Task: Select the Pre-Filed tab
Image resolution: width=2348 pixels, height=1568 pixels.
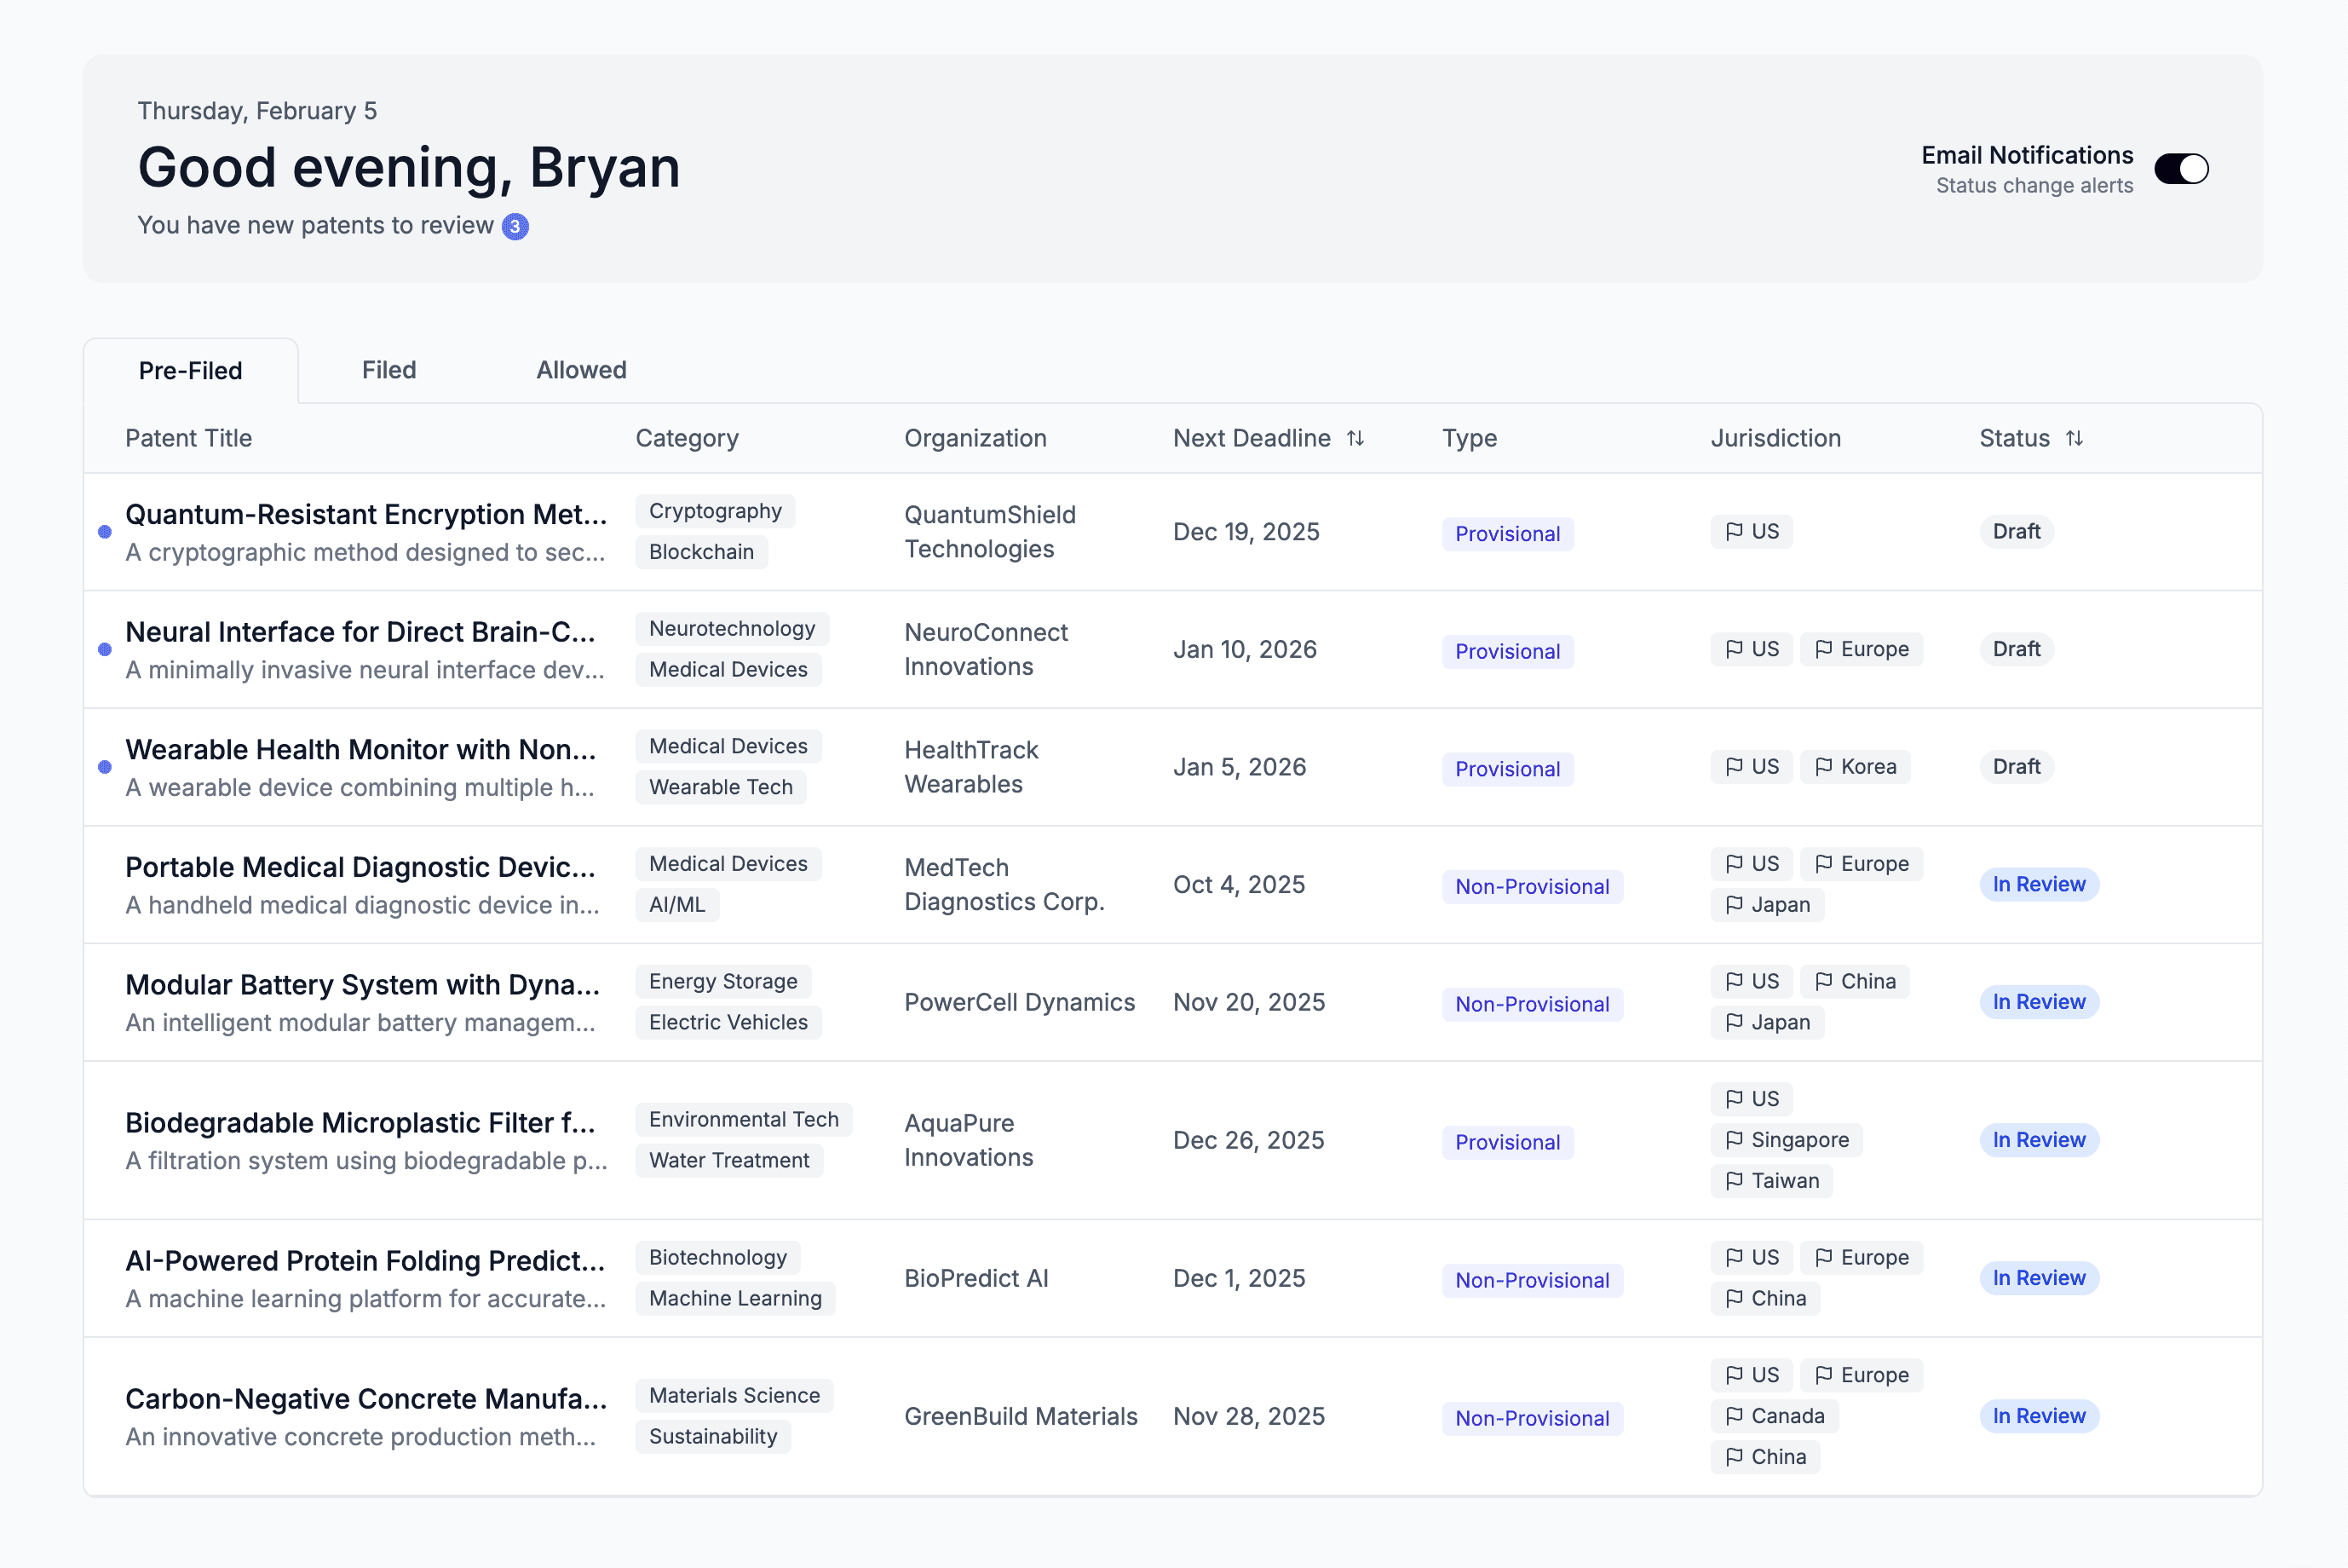Action: tap(190, 371)
